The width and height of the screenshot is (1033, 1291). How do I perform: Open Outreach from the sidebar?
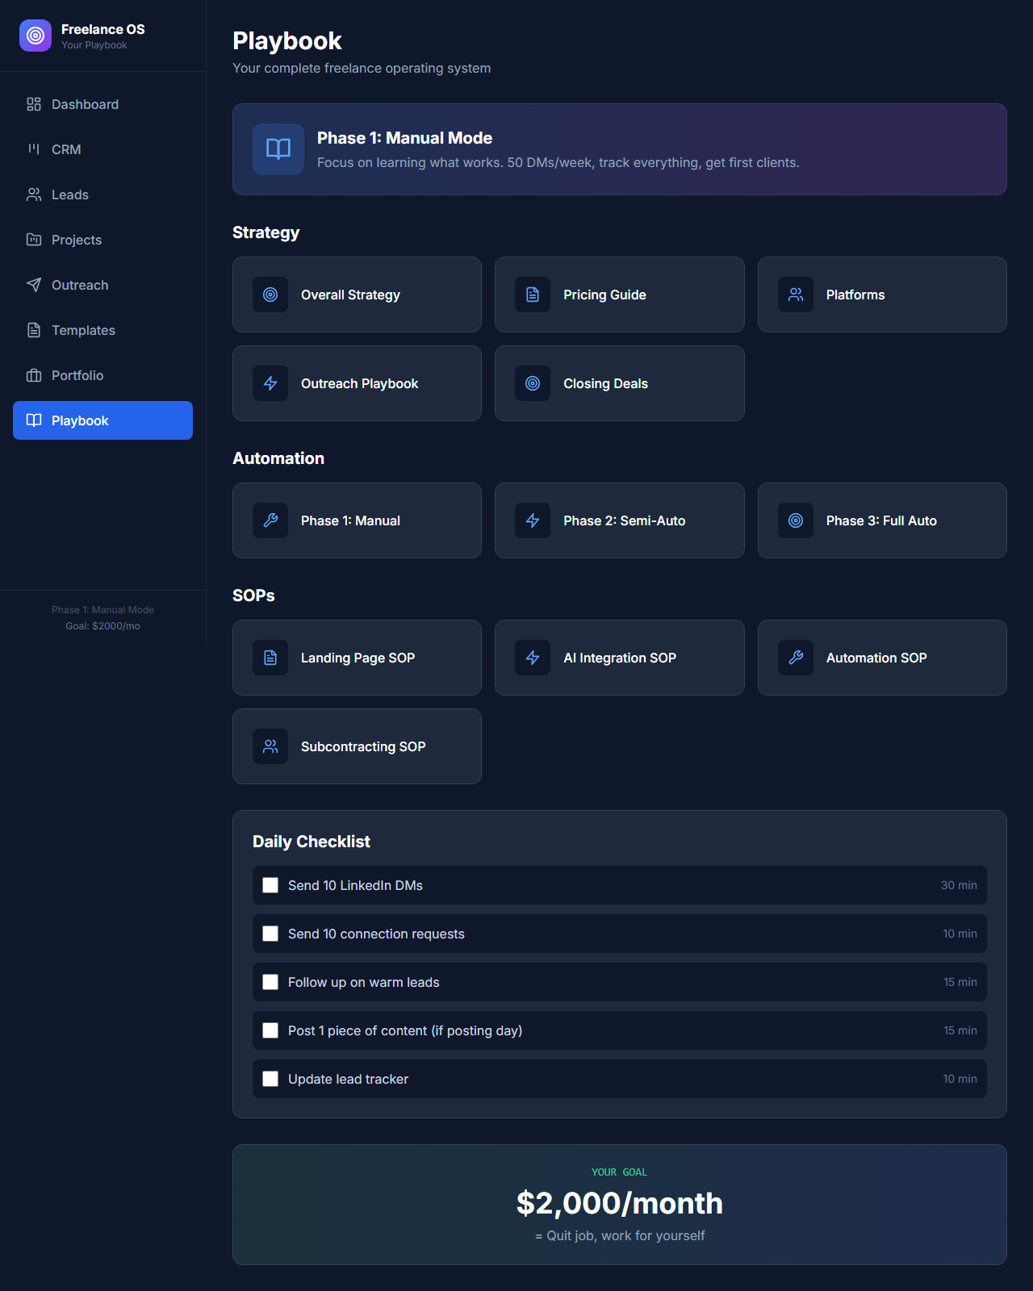point(102,285)
